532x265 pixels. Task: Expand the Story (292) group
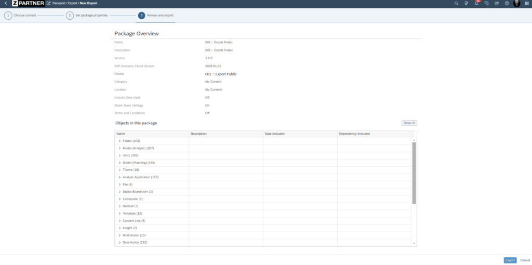click(119, 155)
